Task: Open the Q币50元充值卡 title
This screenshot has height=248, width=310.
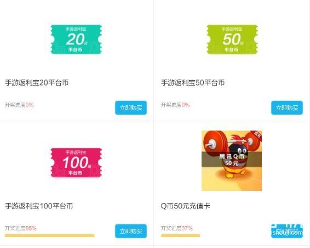Action: [x=186, y=206]
